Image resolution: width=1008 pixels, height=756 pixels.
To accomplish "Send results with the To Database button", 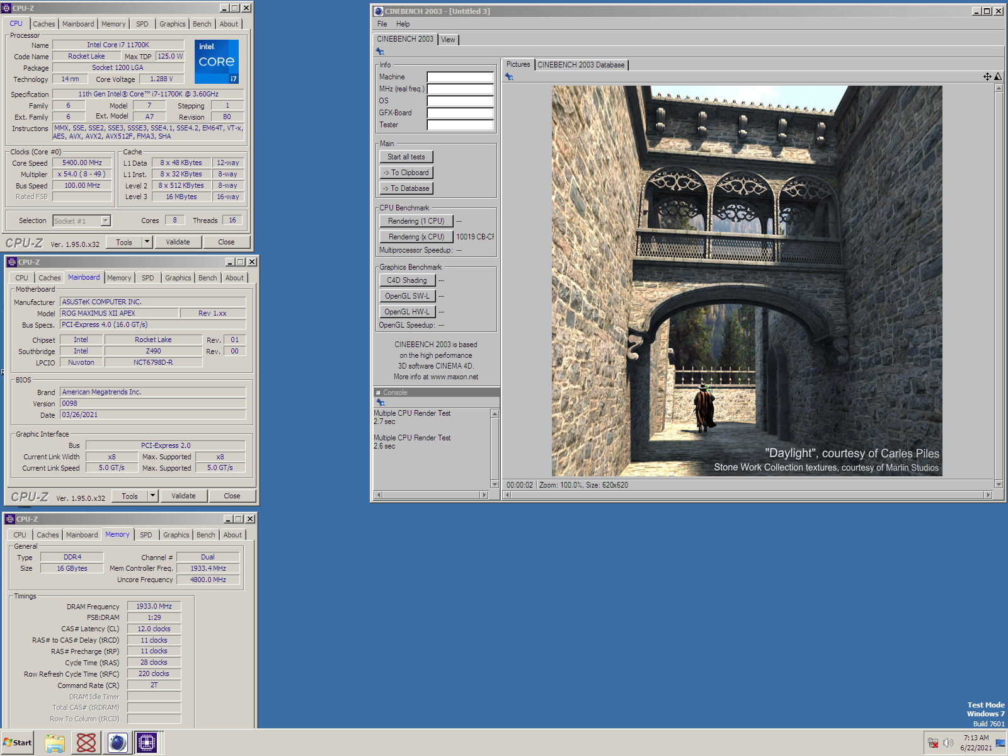I will point(406,188).
